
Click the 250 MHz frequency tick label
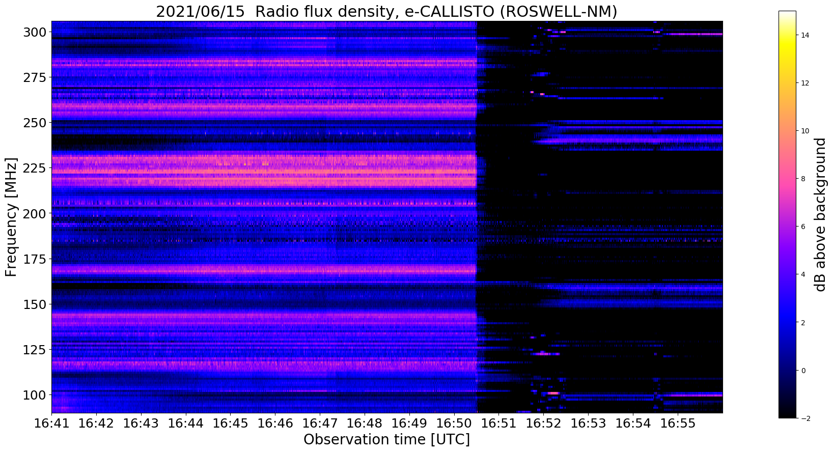[34, 123]
